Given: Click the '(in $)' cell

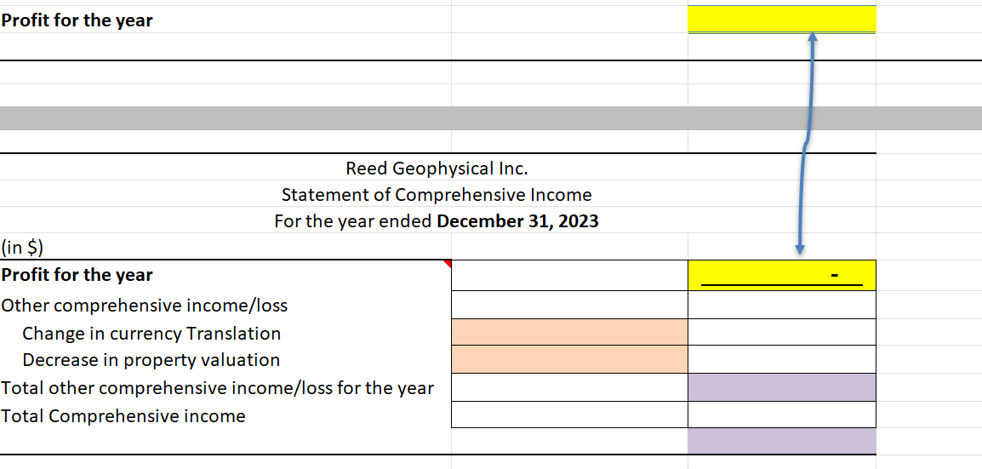Looking at the screenshot, I should (x=22, y=248).
